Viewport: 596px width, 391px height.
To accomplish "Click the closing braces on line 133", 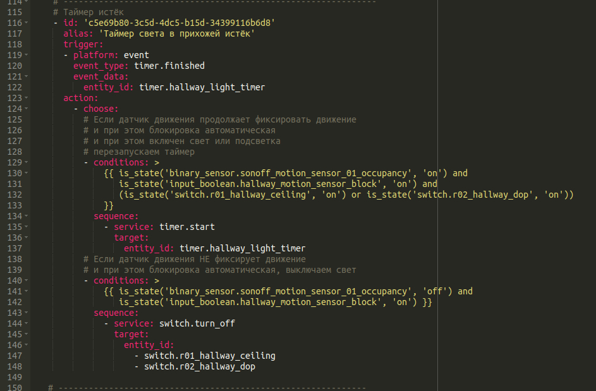I will tap(109, 205).
